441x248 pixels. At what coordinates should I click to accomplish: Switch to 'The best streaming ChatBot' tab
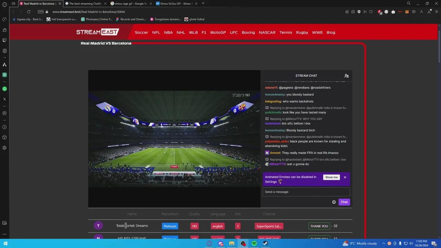[x=85, y=3]
